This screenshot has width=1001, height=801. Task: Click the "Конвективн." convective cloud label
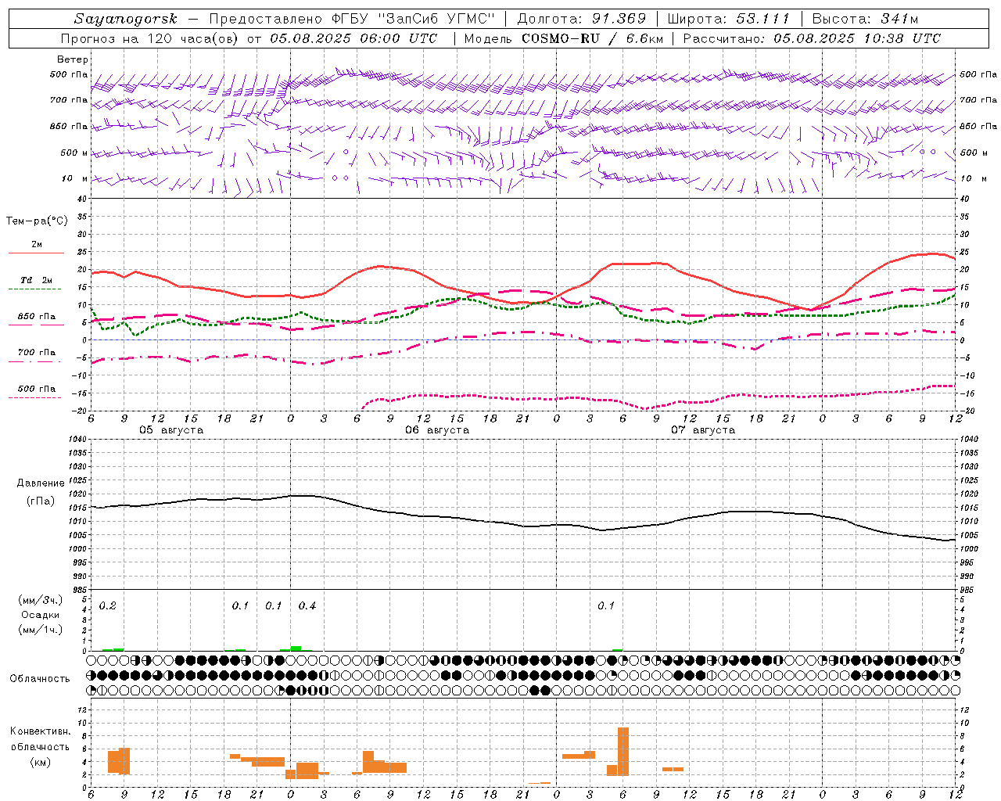click(x=41, y=731)
